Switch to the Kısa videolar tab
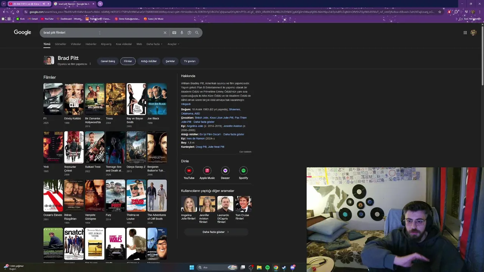The width and height of the screenshot is (484, 272). (124, 44)
